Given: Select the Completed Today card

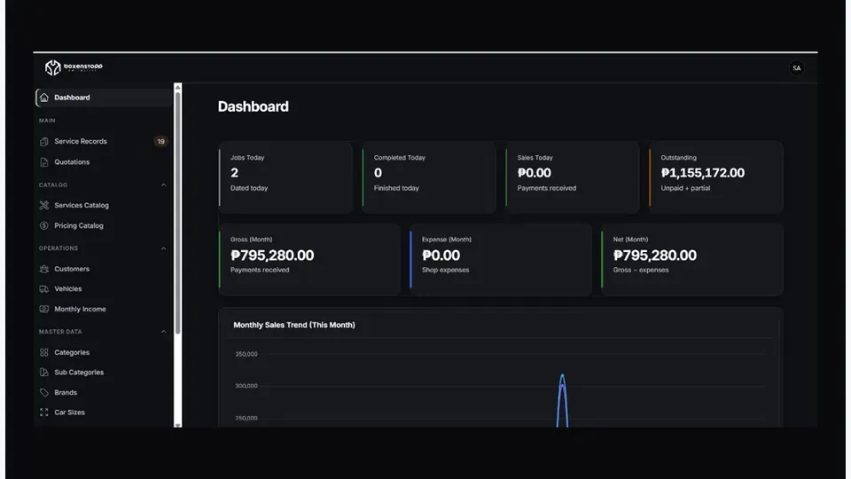Looking at the screenshot, I should point(429,177).
